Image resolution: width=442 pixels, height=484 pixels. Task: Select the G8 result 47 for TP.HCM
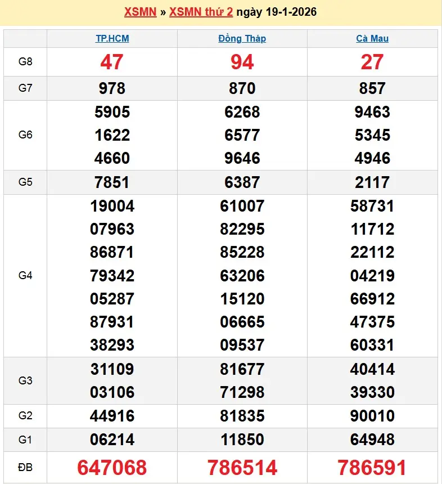click(112, 62)
